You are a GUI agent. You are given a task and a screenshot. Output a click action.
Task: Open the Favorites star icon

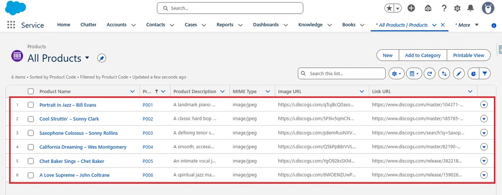389,8
